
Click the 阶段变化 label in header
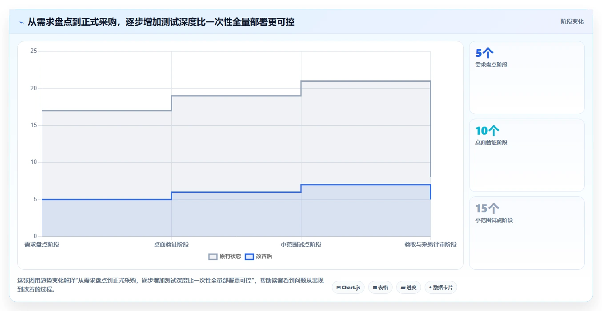572,21
